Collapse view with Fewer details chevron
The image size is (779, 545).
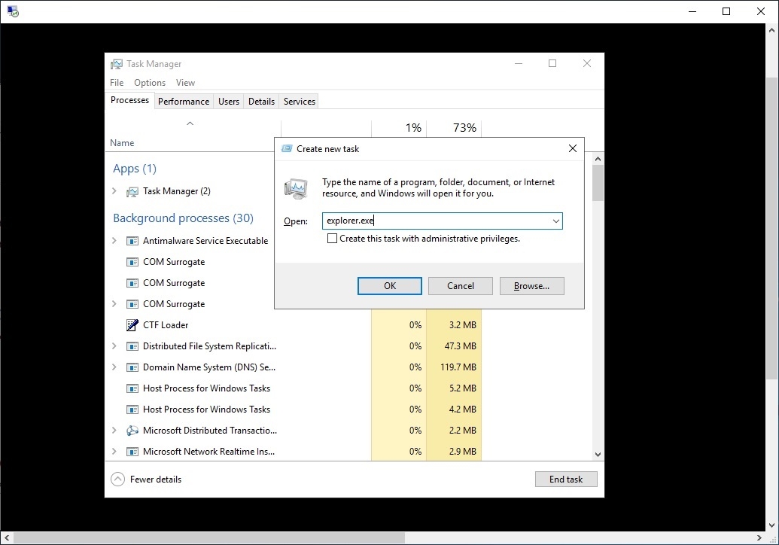pos(117,480)
